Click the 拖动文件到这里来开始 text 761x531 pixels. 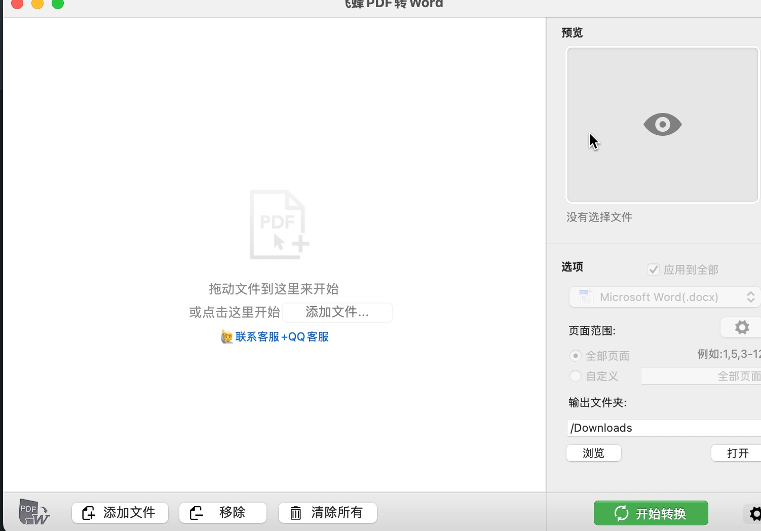click(x=274, y=289)
